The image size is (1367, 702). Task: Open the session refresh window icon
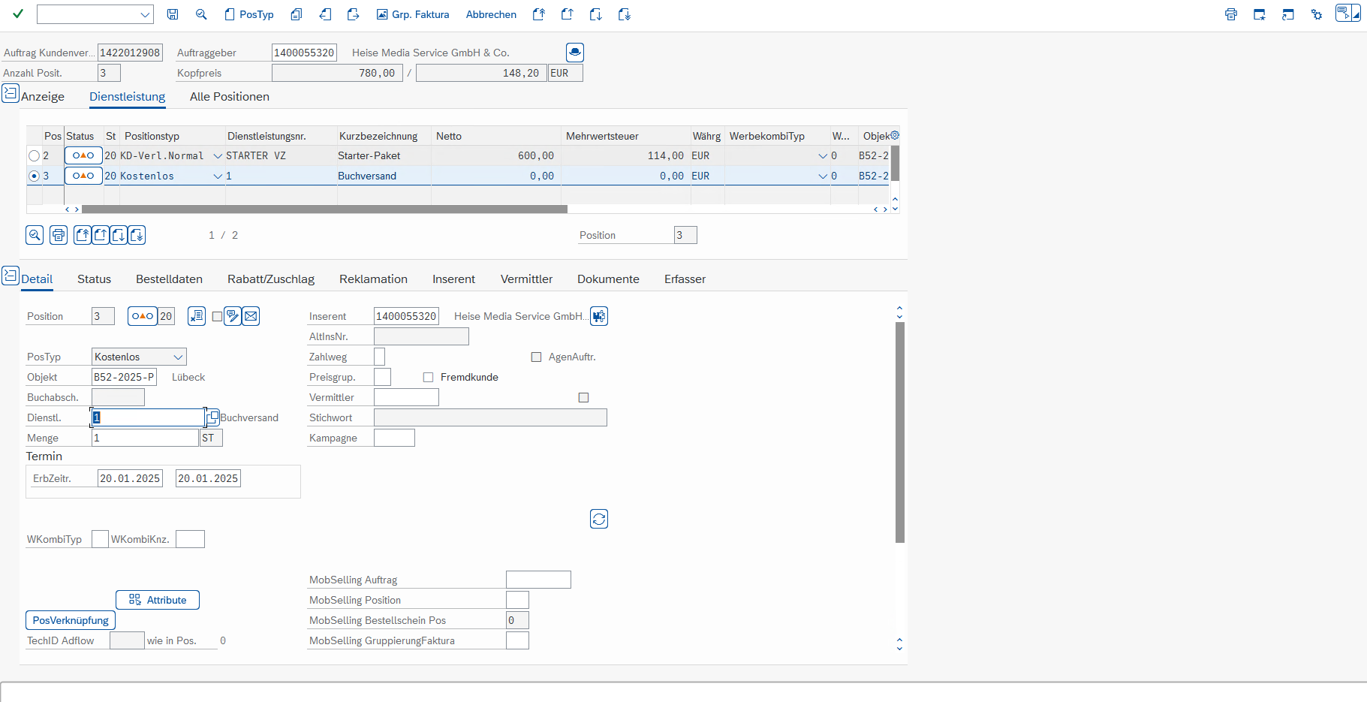(x=1288, y=14)
